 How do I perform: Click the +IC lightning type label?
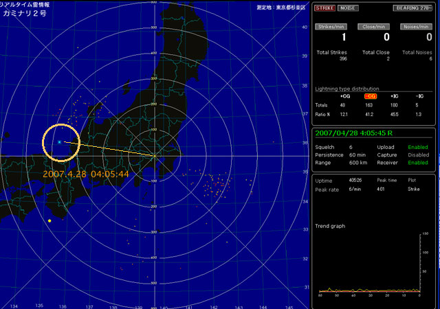pyautogui.click(x=394, y=95)
